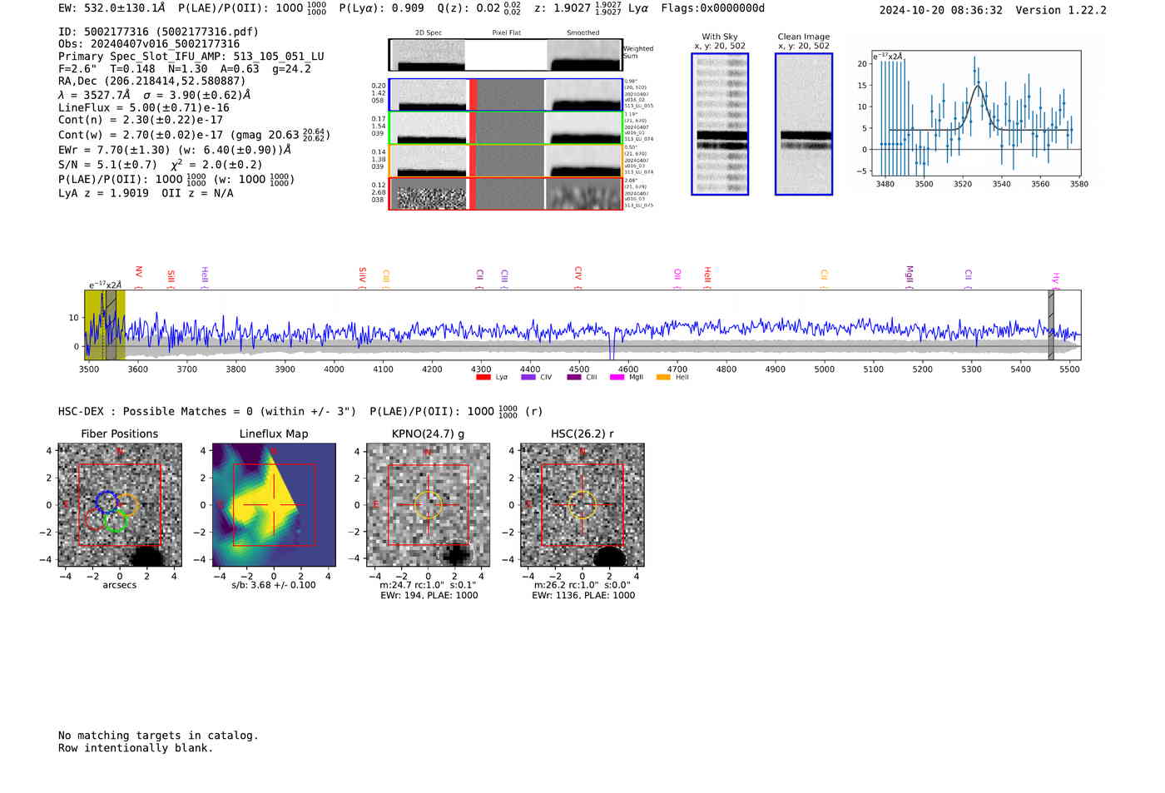
Task: Open the Lineflux Map panel
Action: click(x=274, y=505)
